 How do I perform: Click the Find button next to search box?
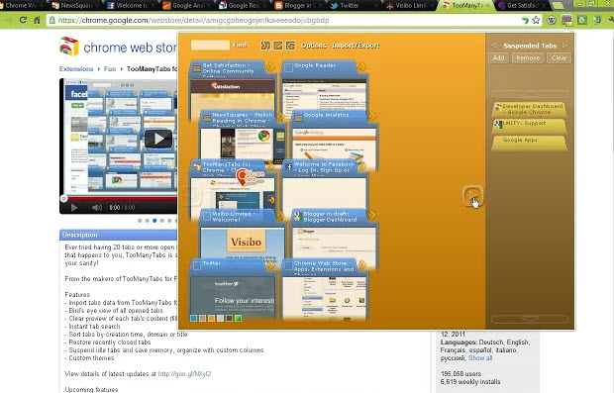[240, 45]
